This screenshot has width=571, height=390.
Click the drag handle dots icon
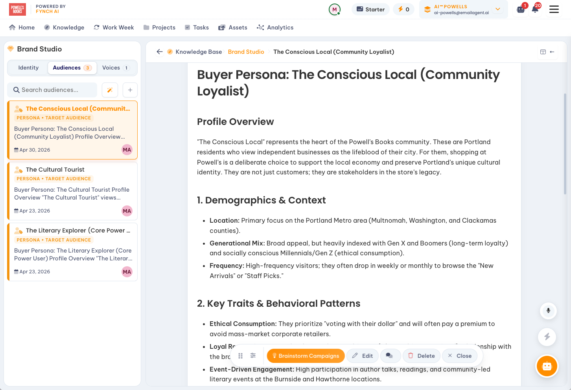[240, 356]
